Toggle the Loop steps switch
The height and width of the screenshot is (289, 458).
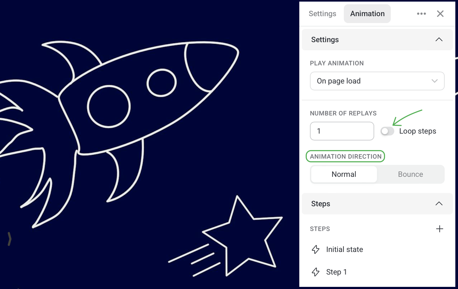click(x=387, y=131)
